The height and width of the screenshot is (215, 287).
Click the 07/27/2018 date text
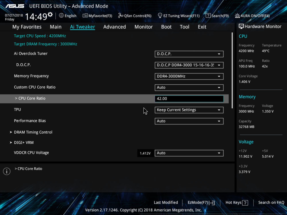14,15
